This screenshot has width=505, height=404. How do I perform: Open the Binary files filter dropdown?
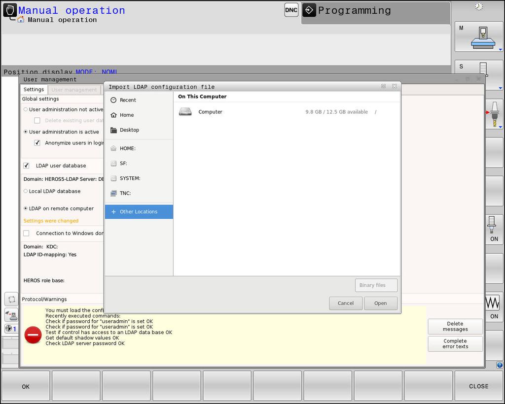coord(376,285)
